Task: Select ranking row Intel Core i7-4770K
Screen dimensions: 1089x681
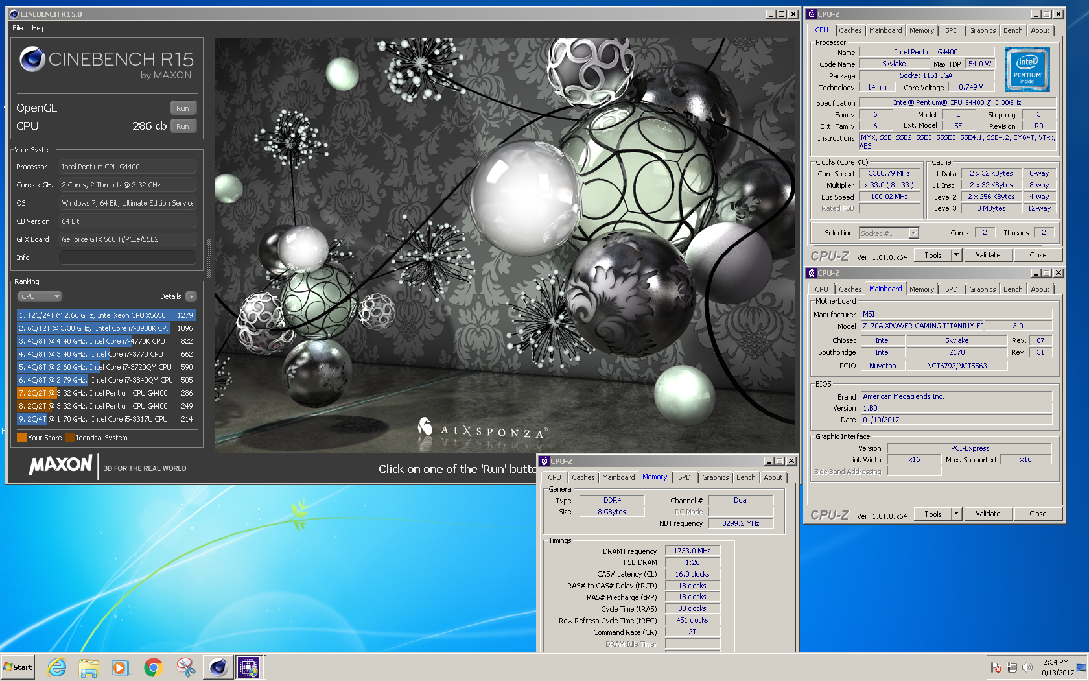Action: (106, 341)
